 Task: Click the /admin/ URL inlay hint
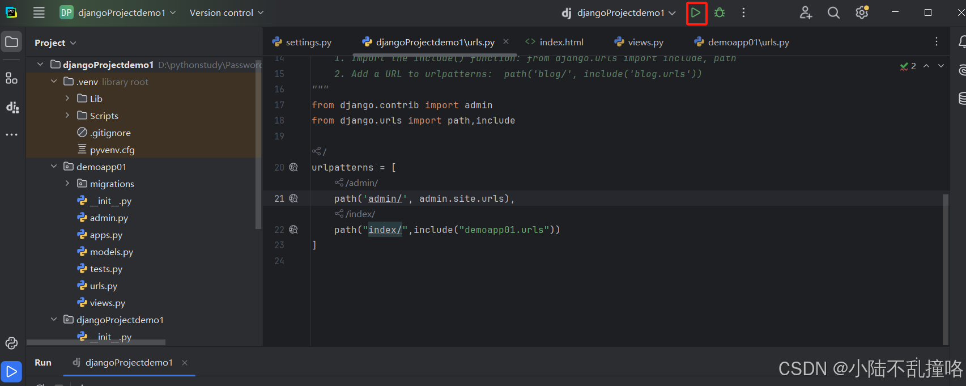click(356, 183)
